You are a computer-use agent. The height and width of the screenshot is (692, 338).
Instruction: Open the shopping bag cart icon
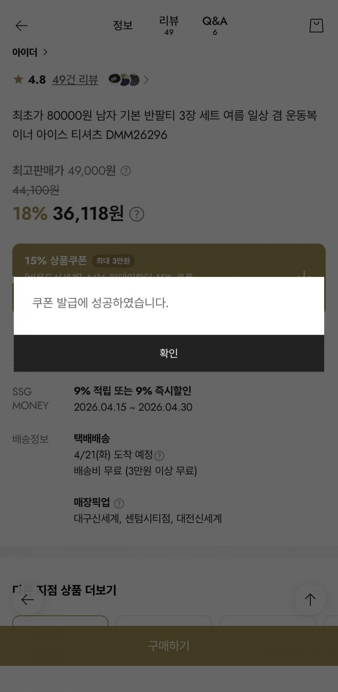click(x=316, y=26)
